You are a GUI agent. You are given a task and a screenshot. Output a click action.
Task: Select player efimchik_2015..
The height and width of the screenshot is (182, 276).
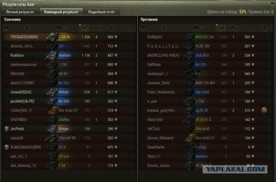tap(22, 46)
